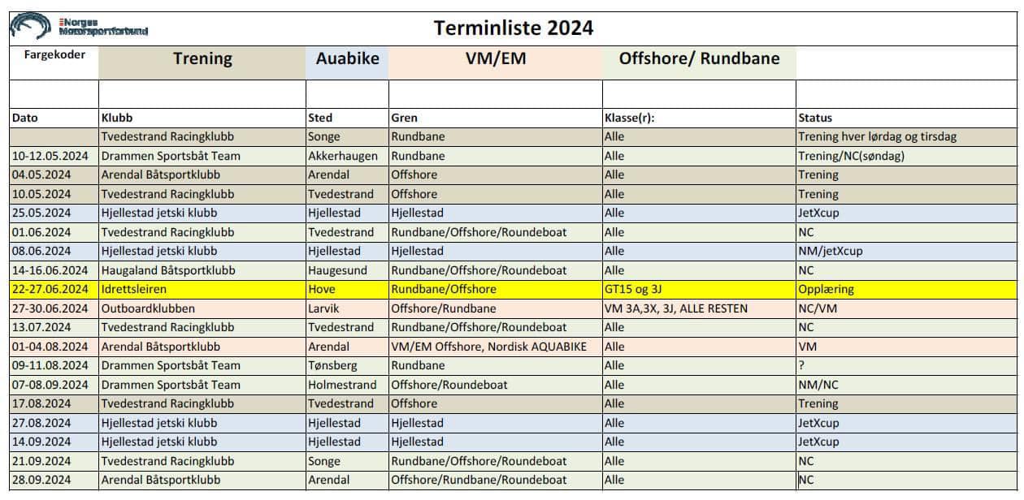The image size is (1024, 500).
Task: Select date cell 27.08.2024
Action: tap(54, 423)
